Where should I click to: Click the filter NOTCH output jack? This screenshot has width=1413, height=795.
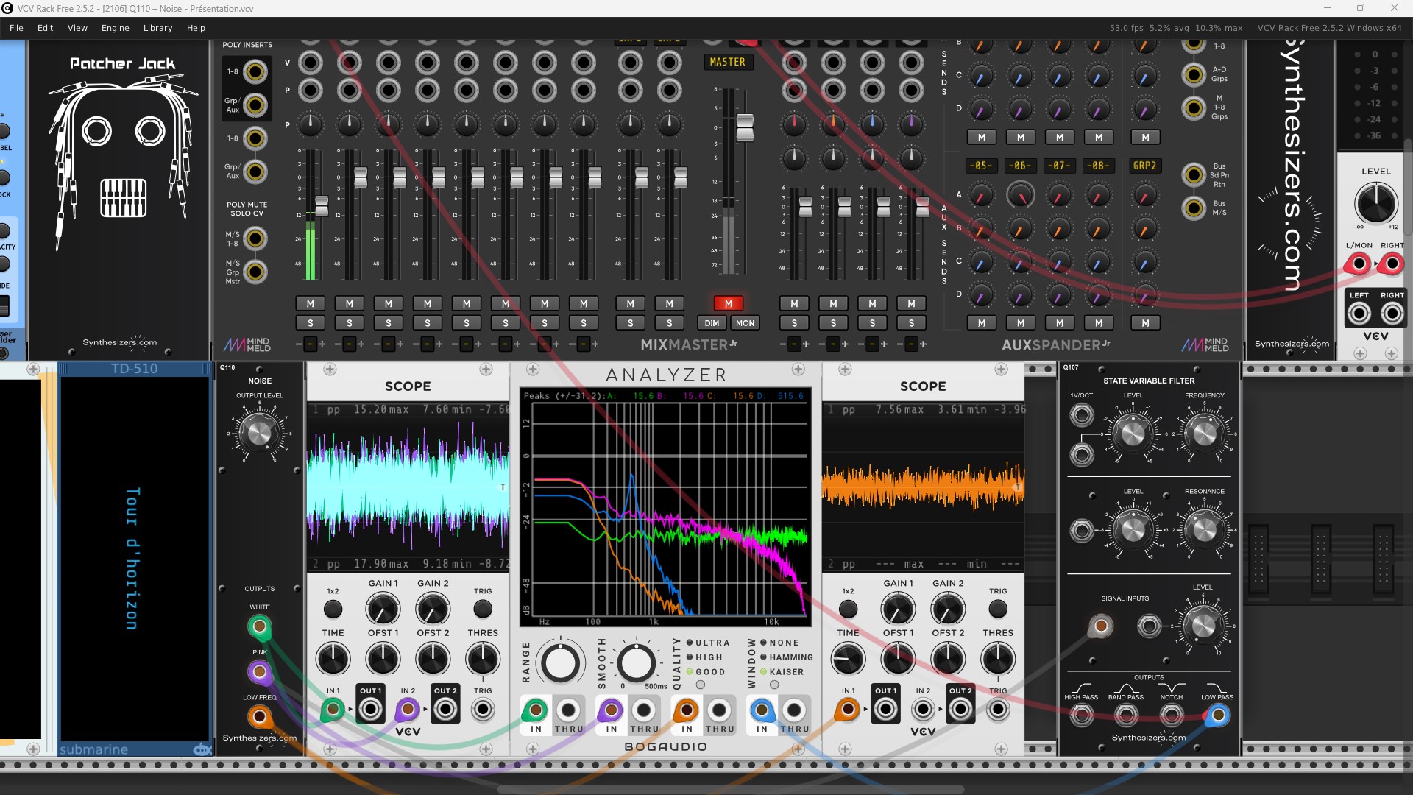point(1172,715)
